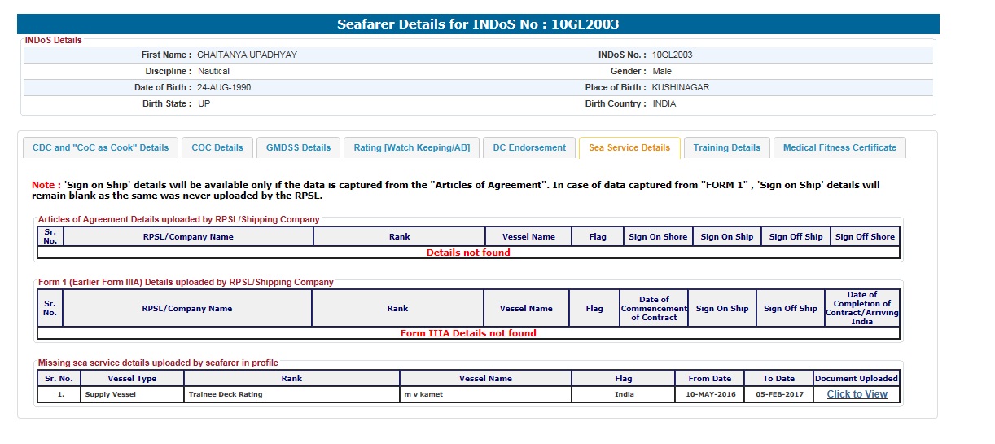Open the GMDSS Details tab
The image size is (995, 444).
pyautogui.click(x=298, y=147)
